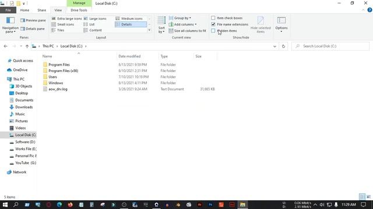Open the Windows Start menu
This screenshot has height=209, width=373.
coord(5,204)
